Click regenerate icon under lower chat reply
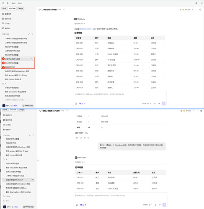 click(x=88, y=138)
